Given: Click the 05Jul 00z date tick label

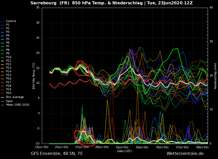Looking at the screenshot, I should tap(162, 147).
